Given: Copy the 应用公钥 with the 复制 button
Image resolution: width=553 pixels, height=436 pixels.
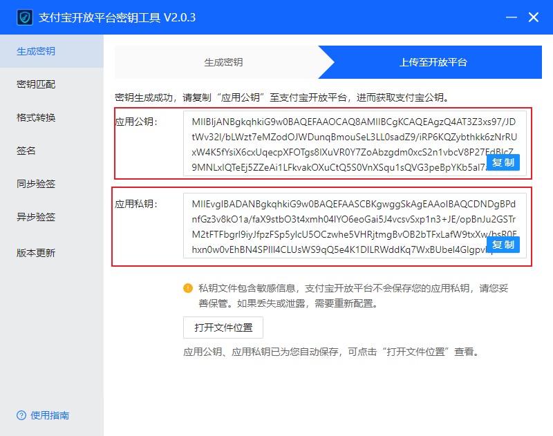Looking at the screenshot, I should pyautogui.click(x=503, y=162).
